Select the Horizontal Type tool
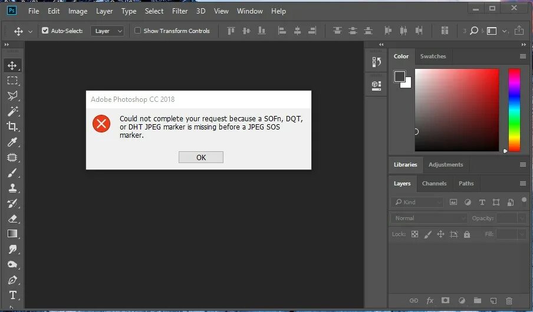Screen dimensions: 533x312 12,295
